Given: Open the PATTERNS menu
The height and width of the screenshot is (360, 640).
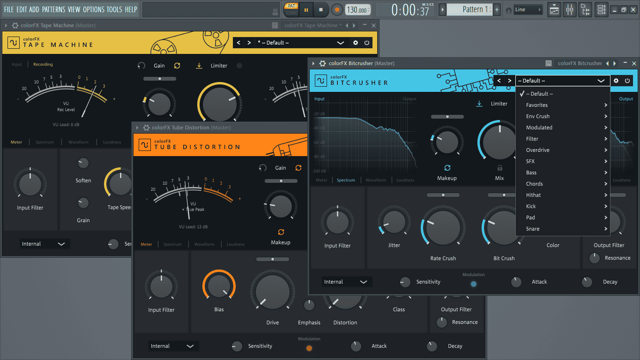Looking at the screenshot, I should tap(53, 9).
